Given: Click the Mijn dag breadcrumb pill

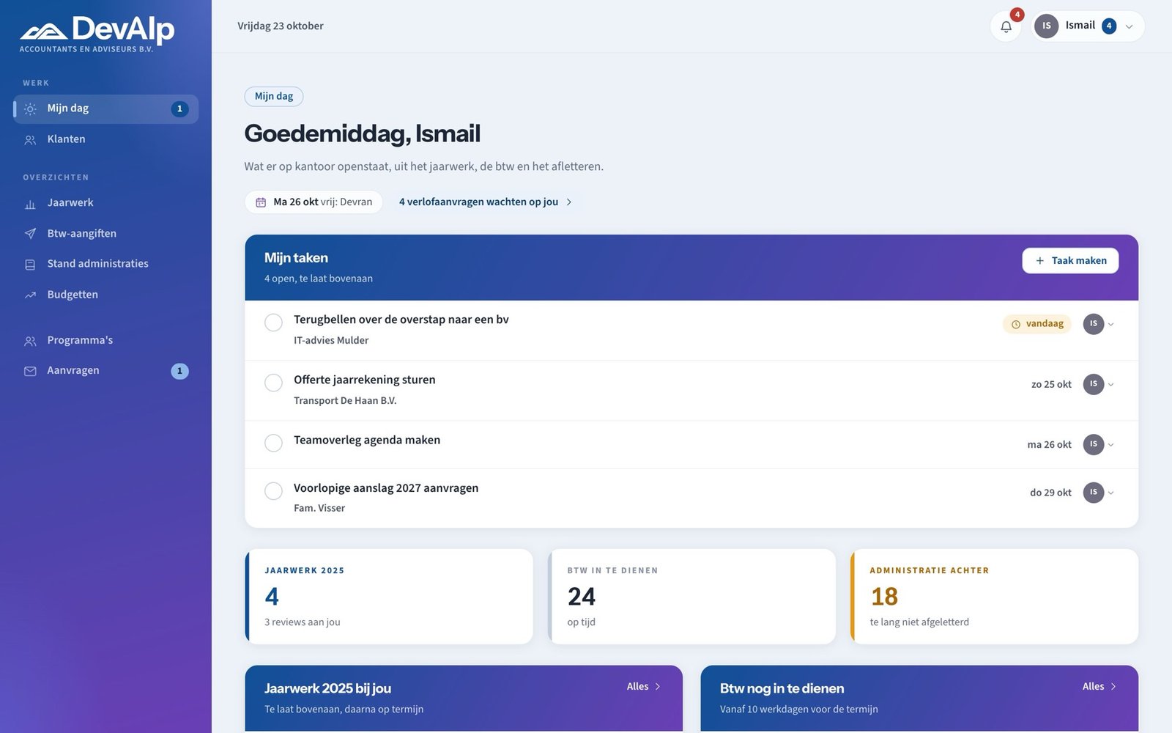Looking at the screenshot, I should coord(274,97).
